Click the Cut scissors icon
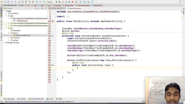185x104 pixels. point(19,2)
